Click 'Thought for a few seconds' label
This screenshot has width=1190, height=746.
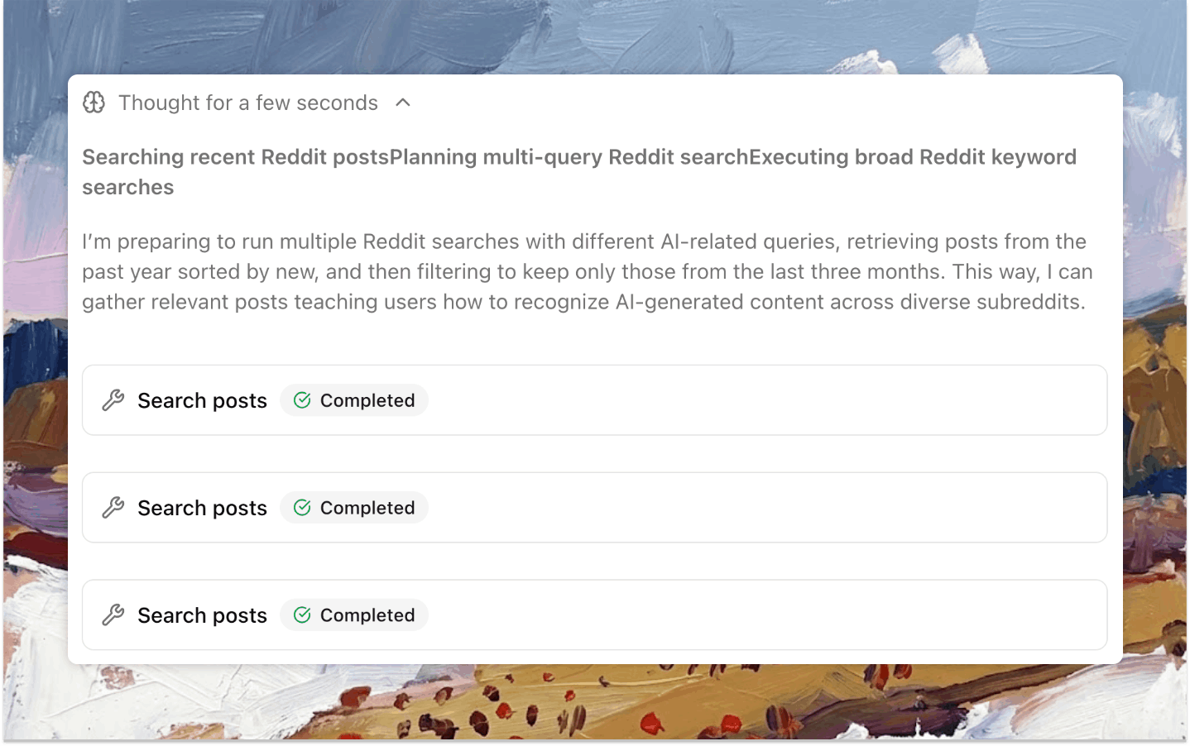tap(247, 103)
